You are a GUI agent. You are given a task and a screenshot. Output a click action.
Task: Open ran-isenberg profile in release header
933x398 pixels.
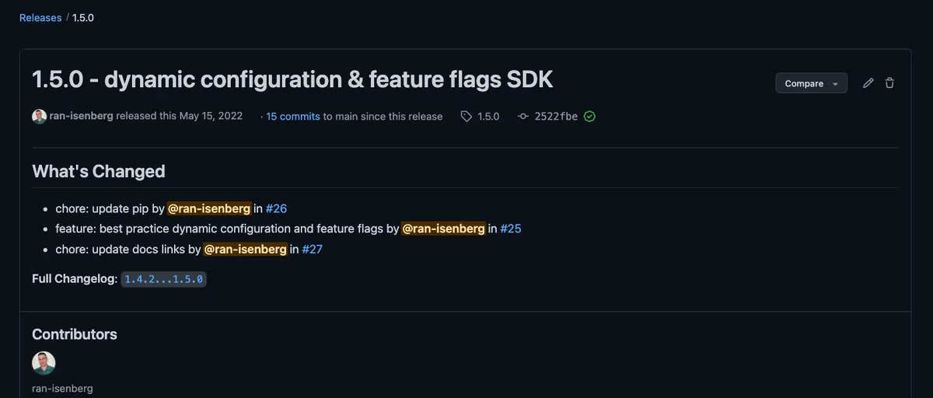tap(82, 116)
